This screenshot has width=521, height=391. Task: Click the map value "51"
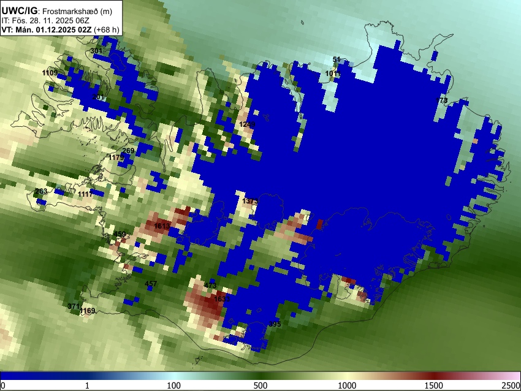[337, 59]
